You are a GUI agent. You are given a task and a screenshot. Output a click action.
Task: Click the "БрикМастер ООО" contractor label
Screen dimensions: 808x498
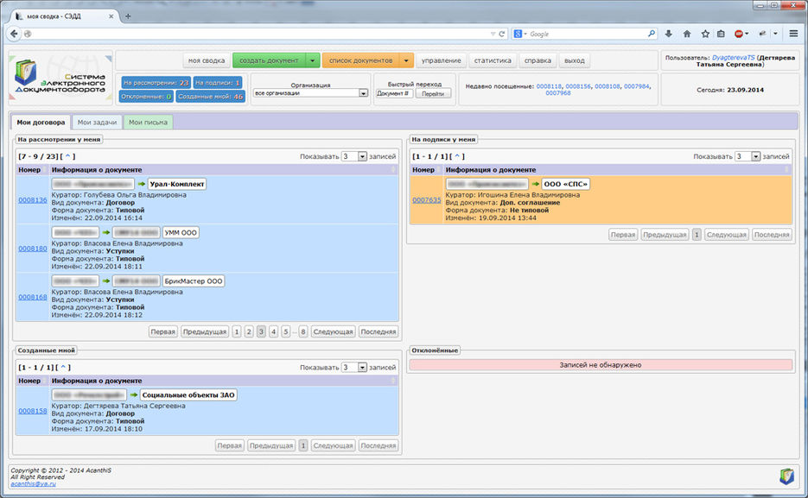coord(194,281)
